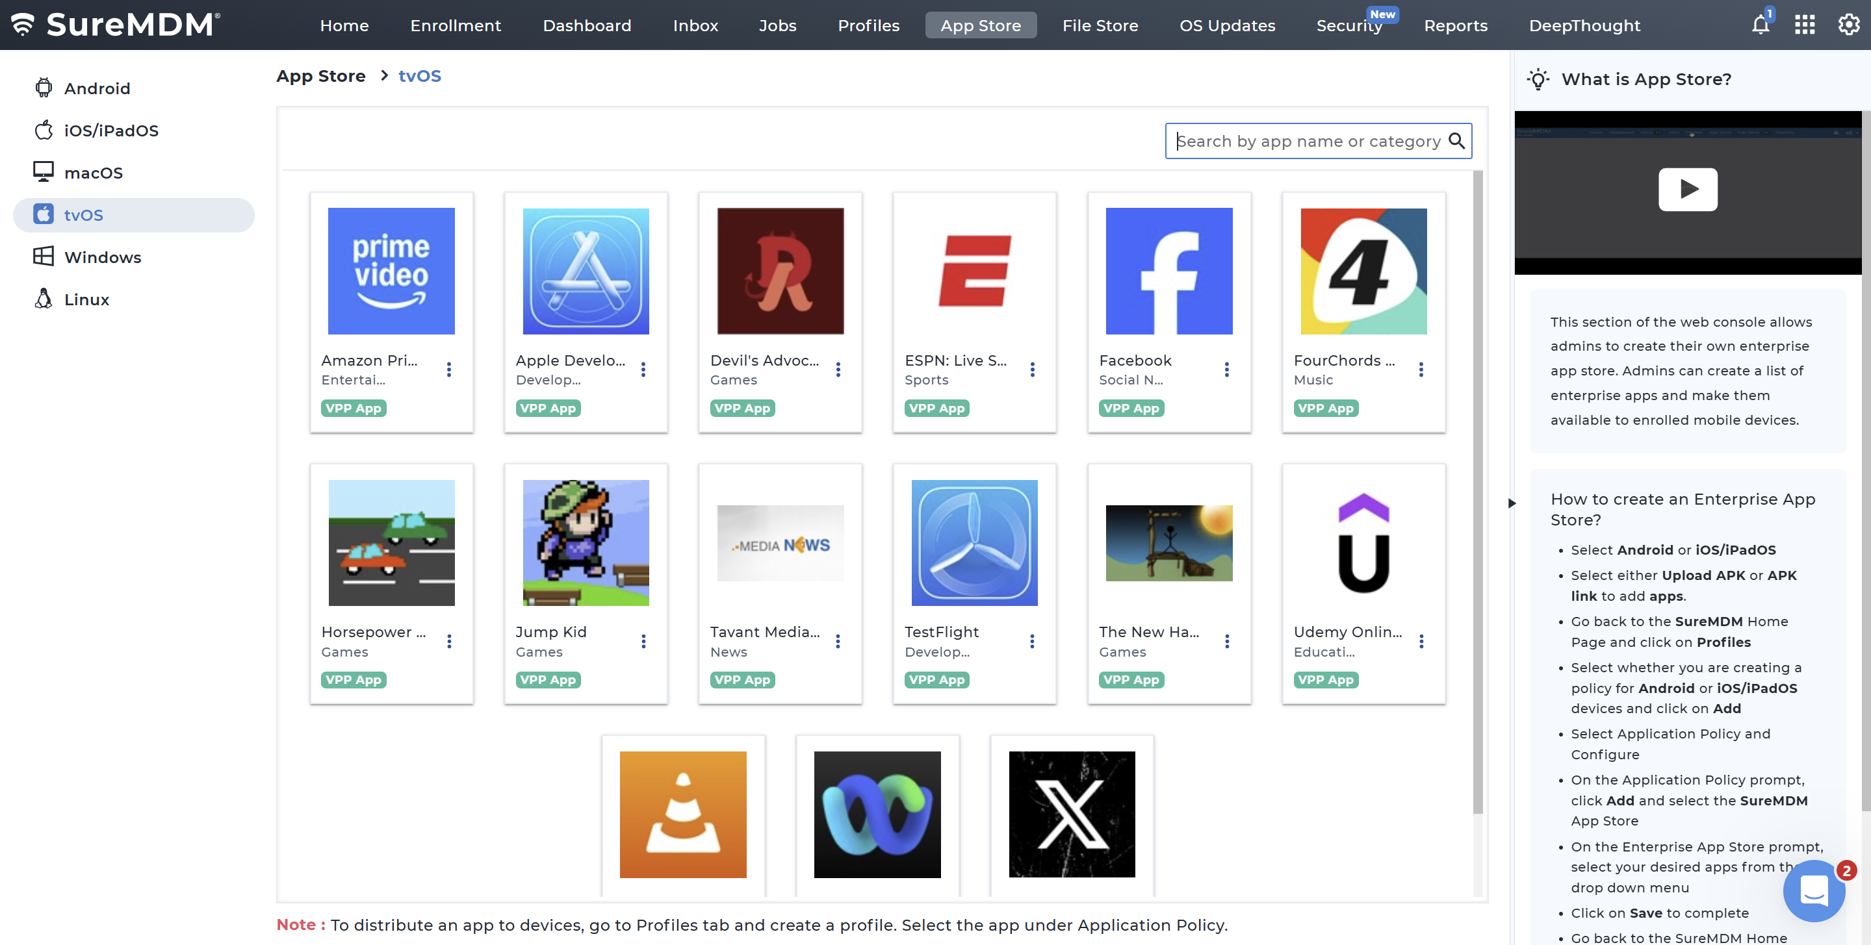This screenshot has height=945, width=1871.
Task: Open the notifications bell icon
Action: (x=1760, y=25)
